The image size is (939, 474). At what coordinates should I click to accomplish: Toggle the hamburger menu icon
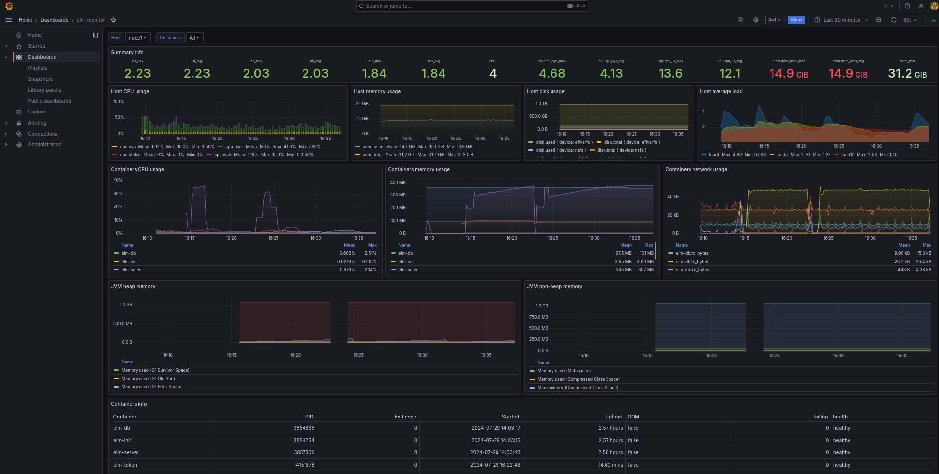pos(9,20)
